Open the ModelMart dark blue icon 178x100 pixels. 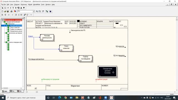click(x=51, y=11)
